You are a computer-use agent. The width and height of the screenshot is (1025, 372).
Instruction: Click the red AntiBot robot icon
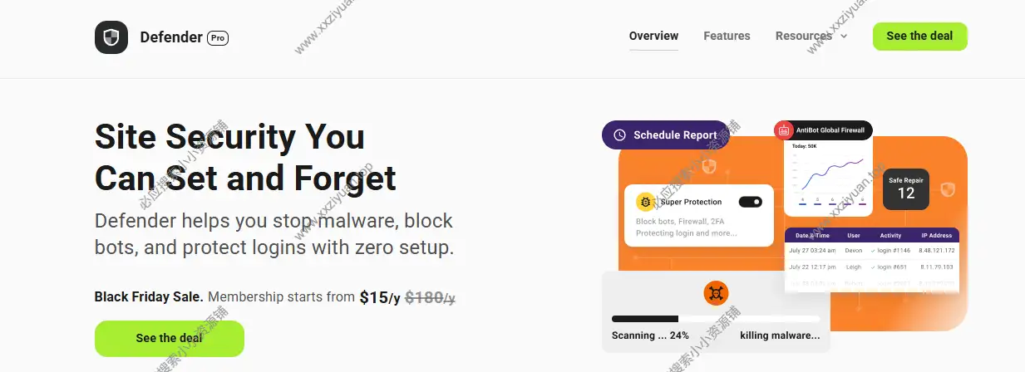783,130
